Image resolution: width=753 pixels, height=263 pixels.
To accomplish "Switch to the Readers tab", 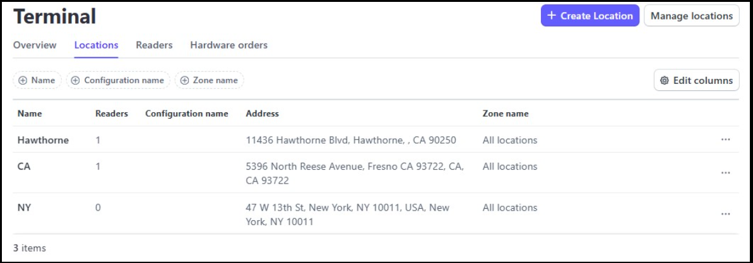I will (154, 45).
